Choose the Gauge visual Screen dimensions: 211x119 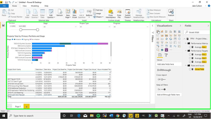[166, 43]
